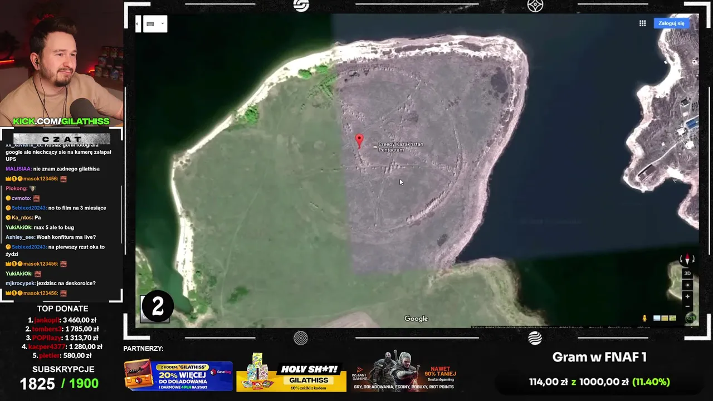Zoom in with the plus button
Screen dimensions: 713x401
pos(687,296)
